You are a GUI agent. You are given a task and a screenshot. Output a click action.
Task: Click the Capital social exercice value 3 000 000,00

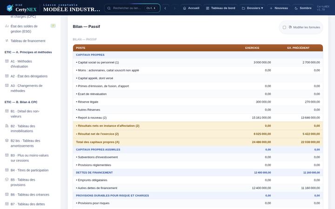pos(262,62)
